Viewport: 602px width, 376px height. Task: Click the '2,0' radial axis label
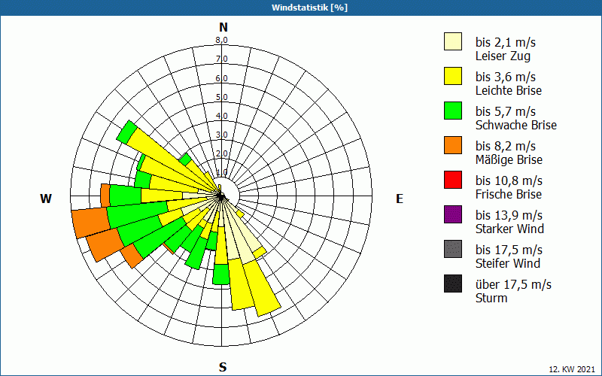coord(222,153)
